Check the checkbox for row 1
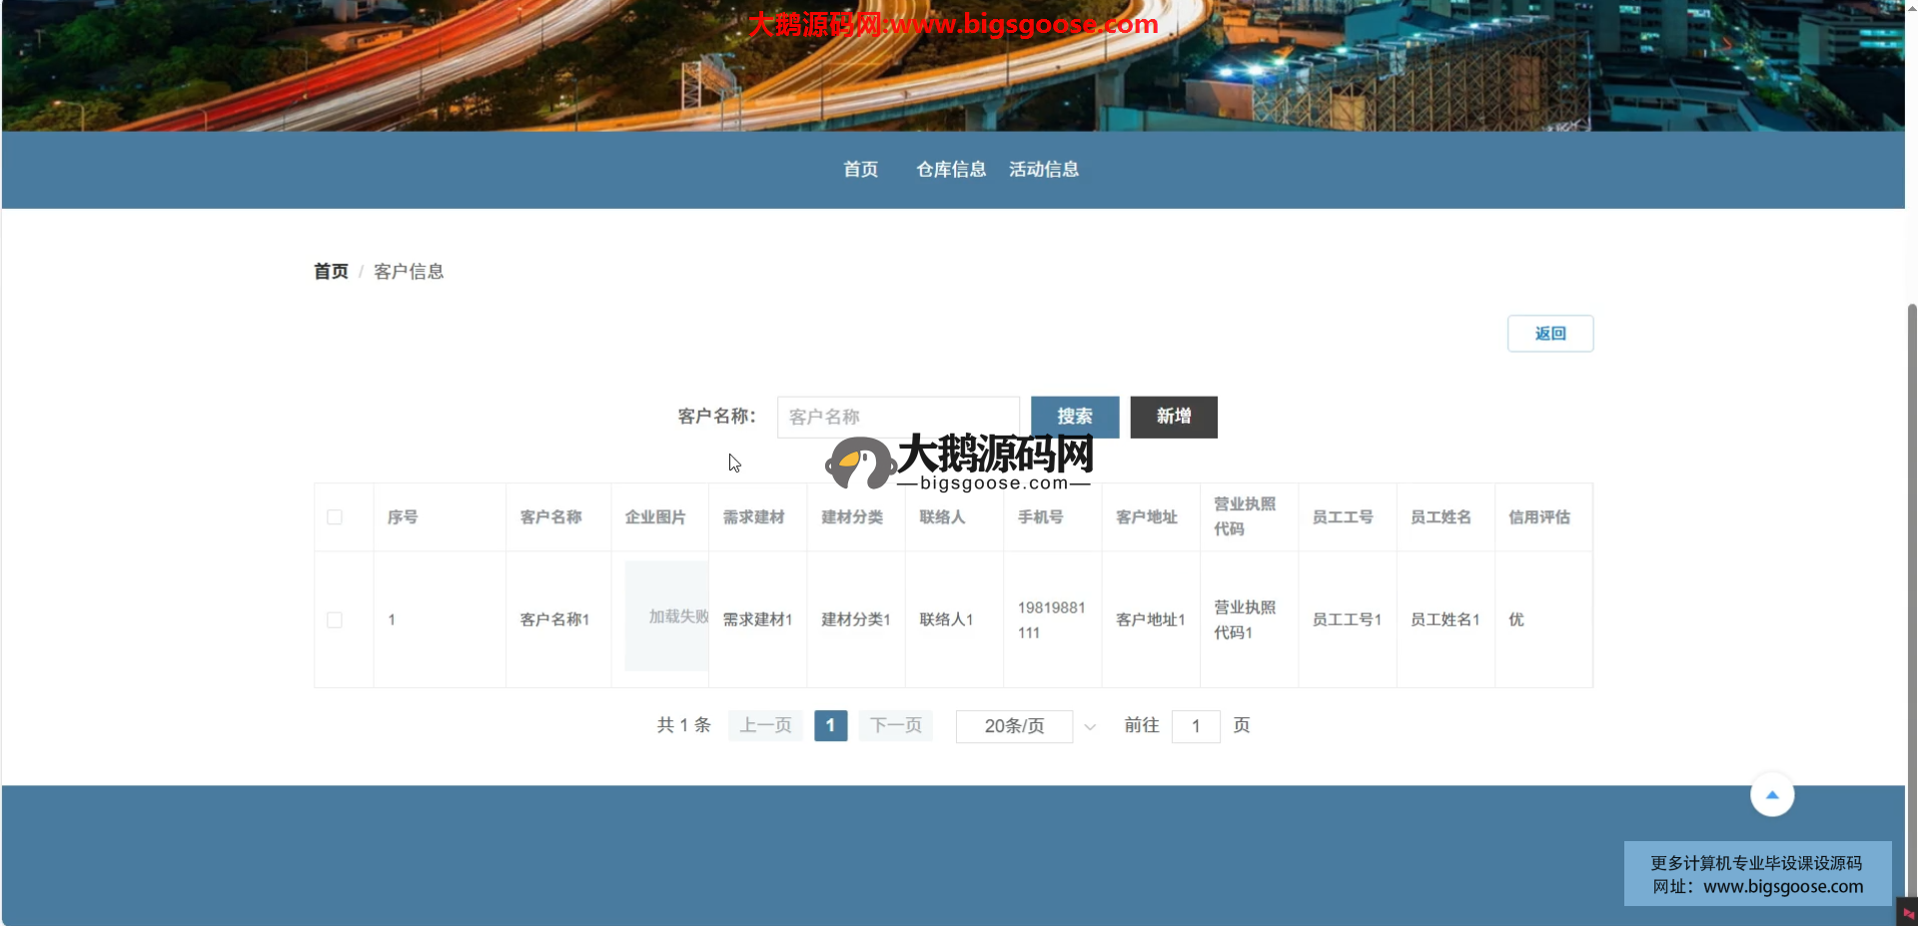The width and height of the screenshot is (1918, 926). 335,620
